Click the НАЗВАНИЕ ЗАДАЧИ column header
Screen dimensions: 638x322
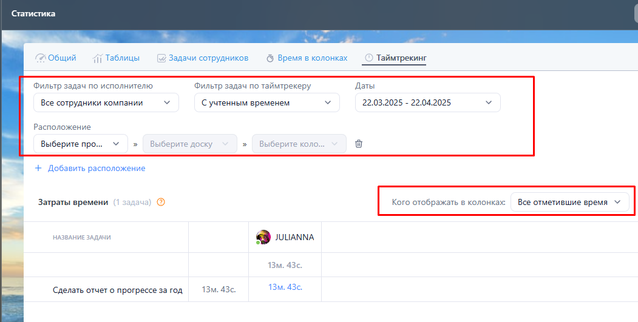click(x=82, y=238)
